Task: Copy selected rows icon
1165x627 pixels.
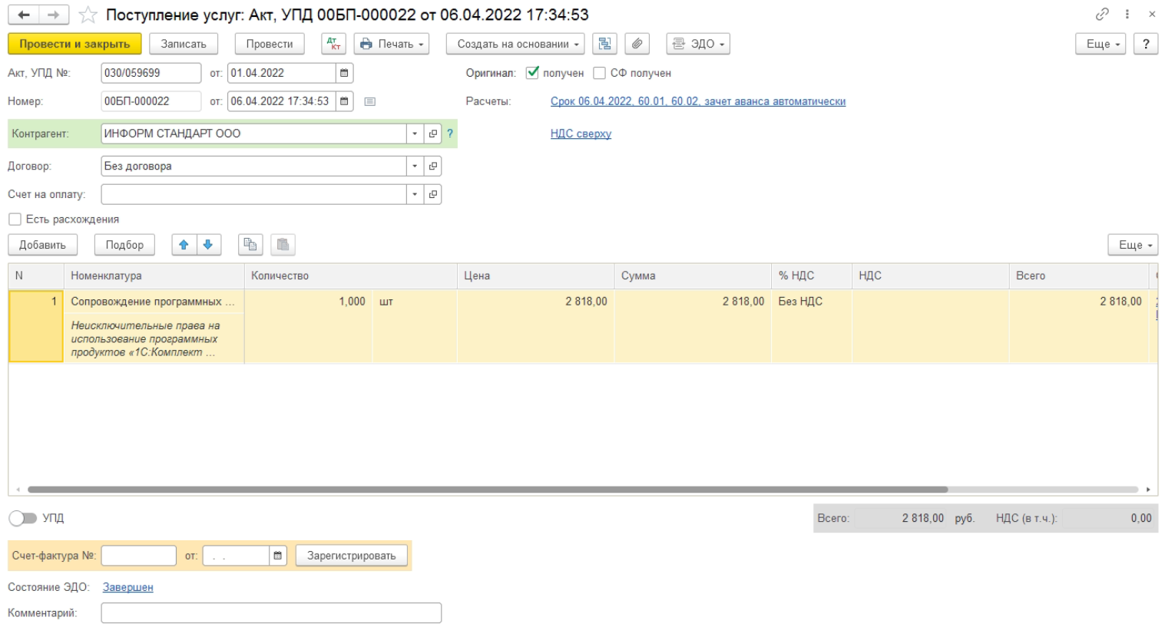Action: pyautogui.click(x=250, y=245)
